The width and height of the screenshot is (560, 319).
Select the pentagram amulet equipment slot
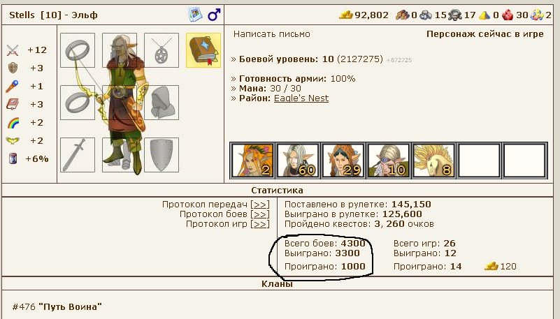(161, 50)
